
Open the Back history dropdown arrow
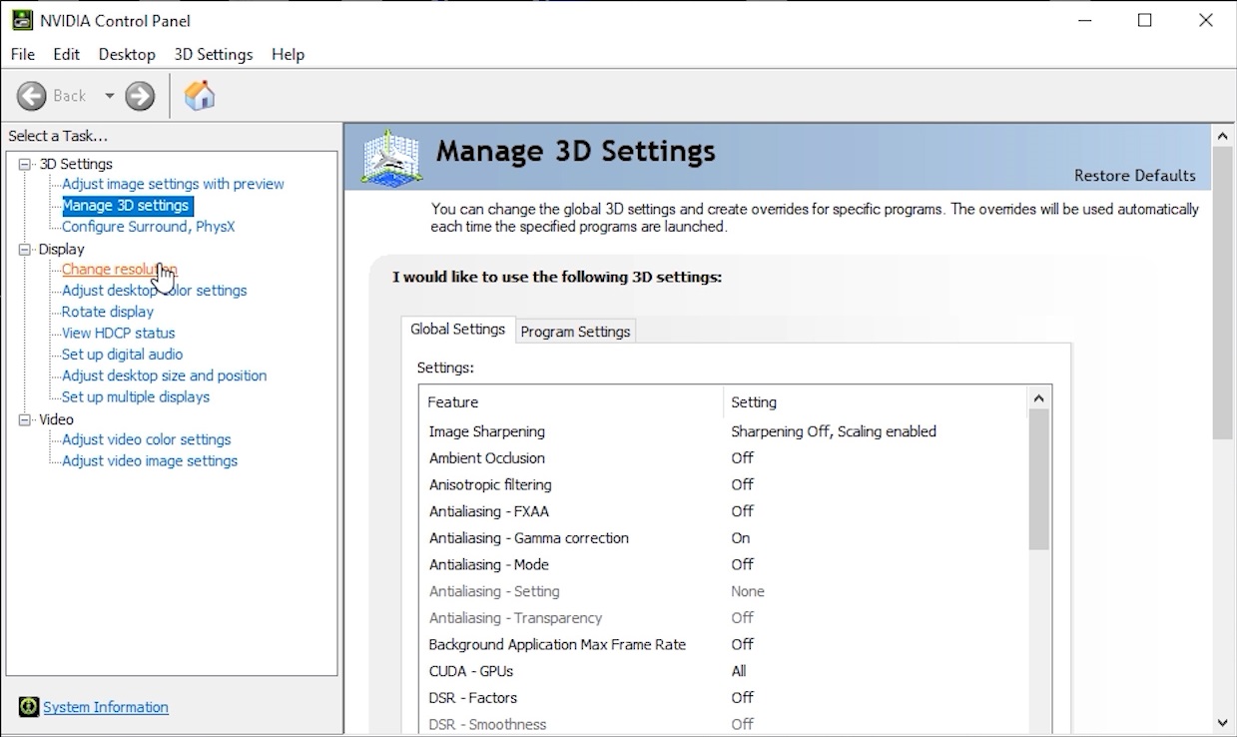pos(109,96)
